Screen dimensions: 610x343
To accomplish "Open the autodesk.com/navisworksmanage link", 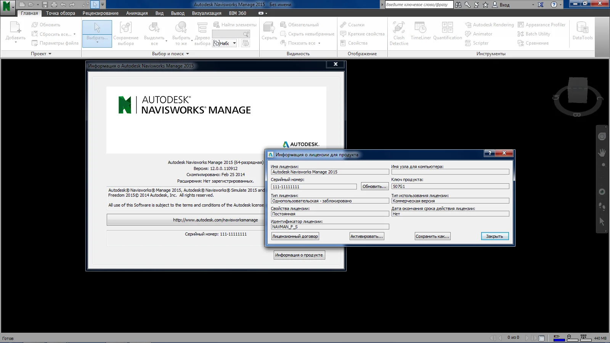I will coord(215,220).
